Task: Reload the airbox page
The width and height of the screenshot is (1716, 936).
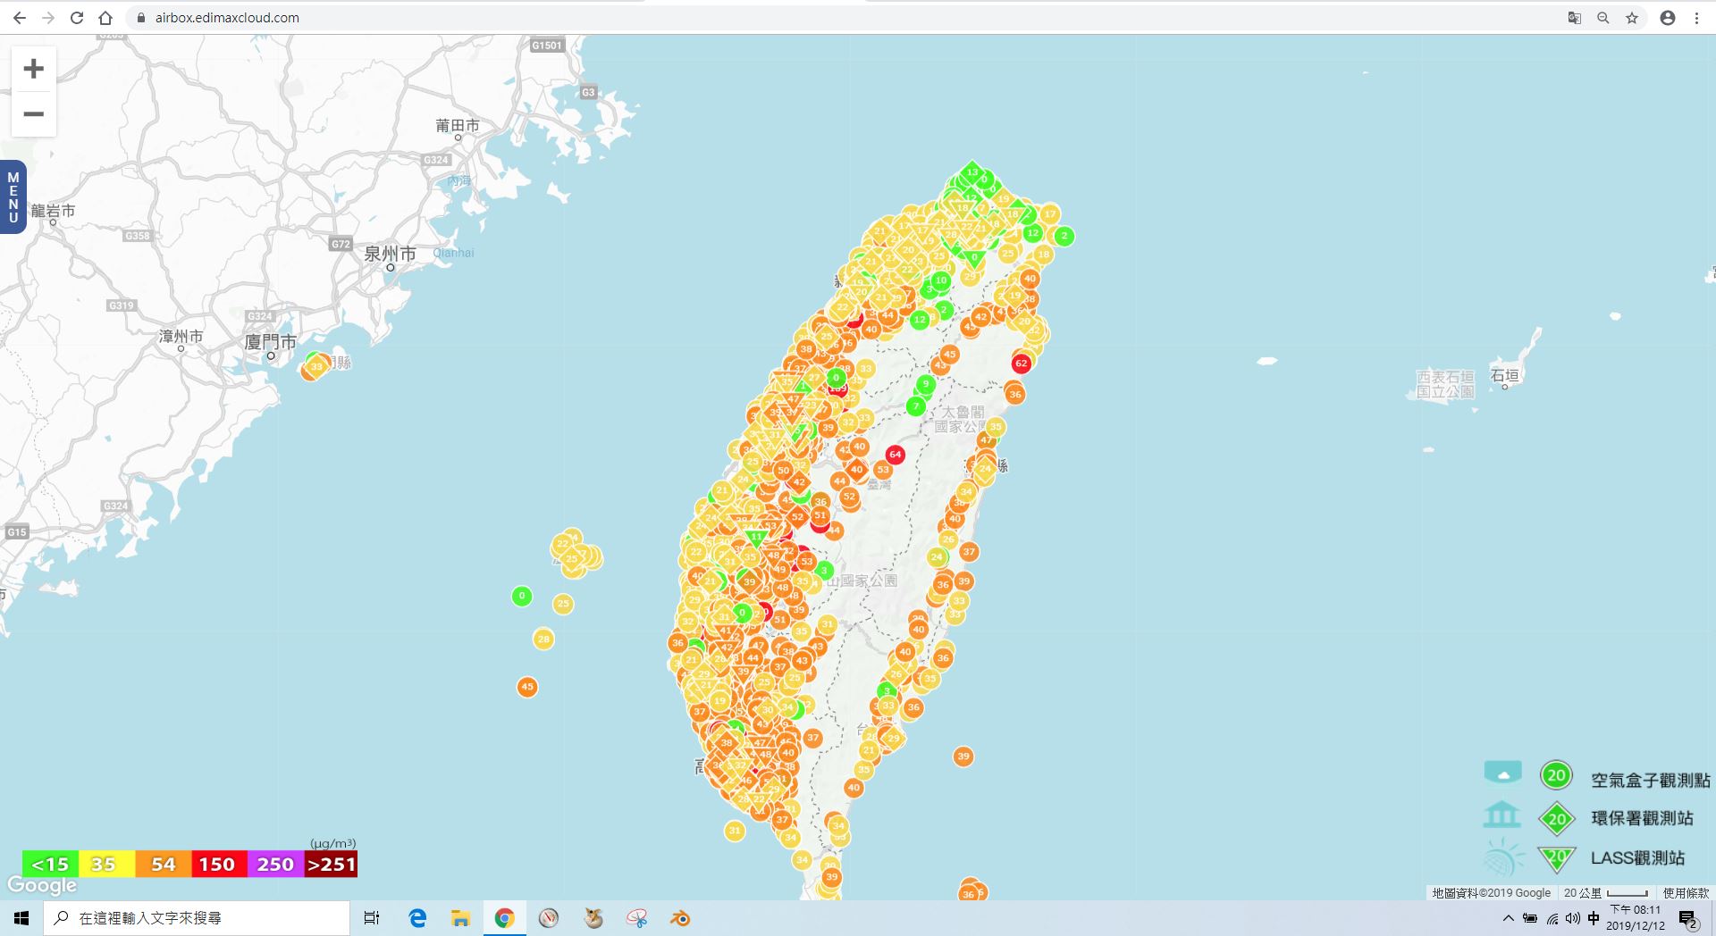Action: click(x=77, y=18)
